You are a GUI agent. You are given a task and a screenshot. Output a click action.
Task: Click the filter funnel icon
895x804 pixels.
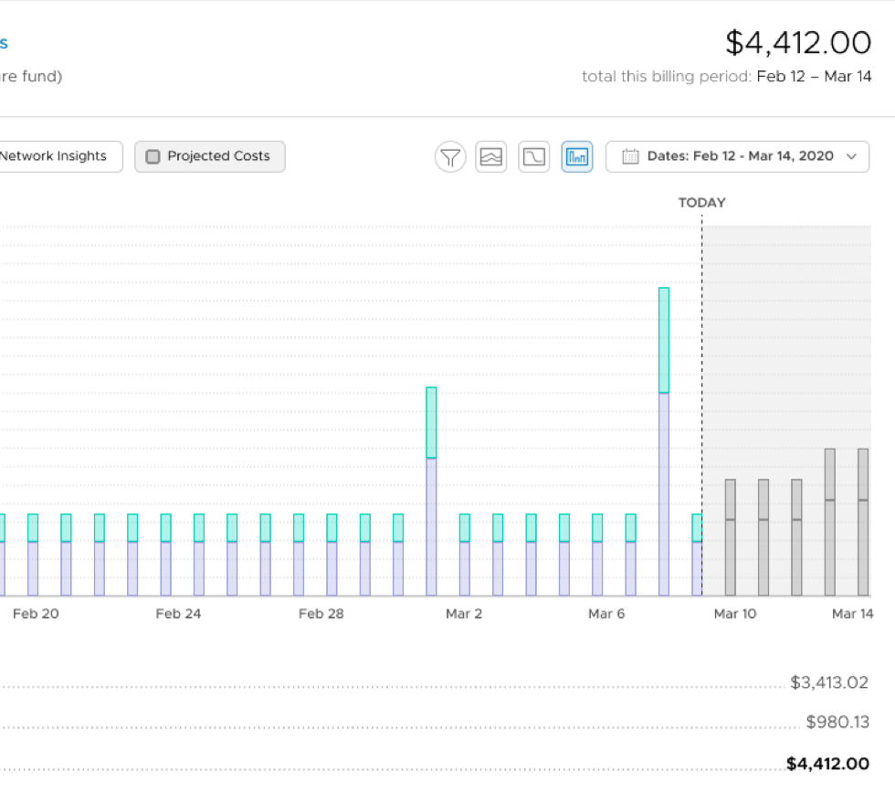450,156
